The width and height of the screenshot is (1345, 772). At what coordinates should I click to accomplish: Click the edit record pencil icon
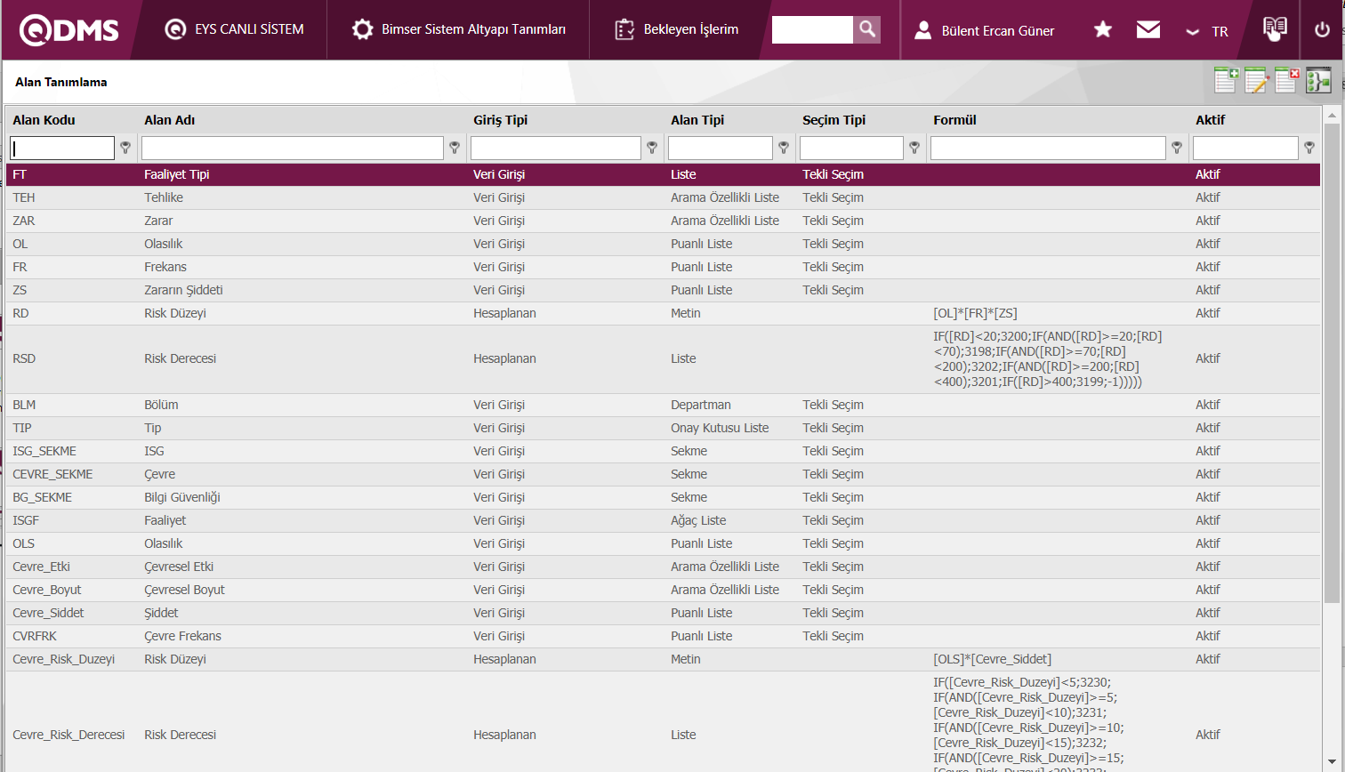point(1256,81)
